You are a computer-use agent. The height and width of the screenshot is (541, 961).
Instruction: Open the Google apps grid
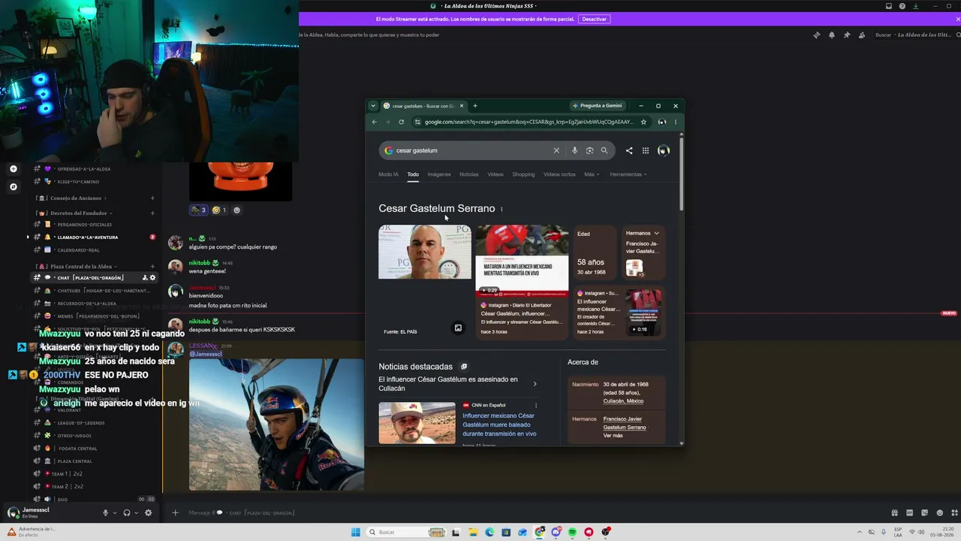645,150
